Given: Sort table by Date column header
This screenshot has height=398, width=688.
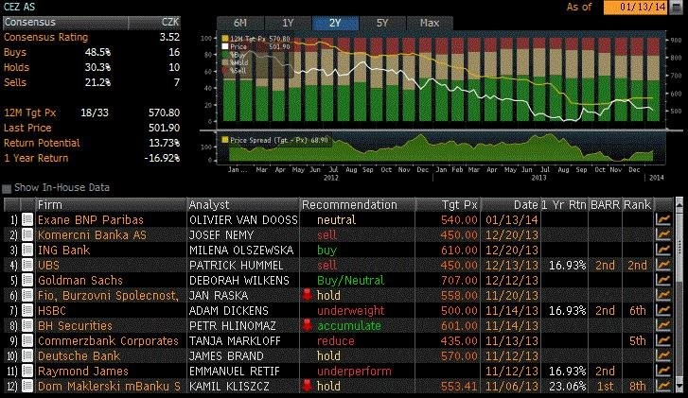Looking at the screenshot, I should click(x=511, y=205).
